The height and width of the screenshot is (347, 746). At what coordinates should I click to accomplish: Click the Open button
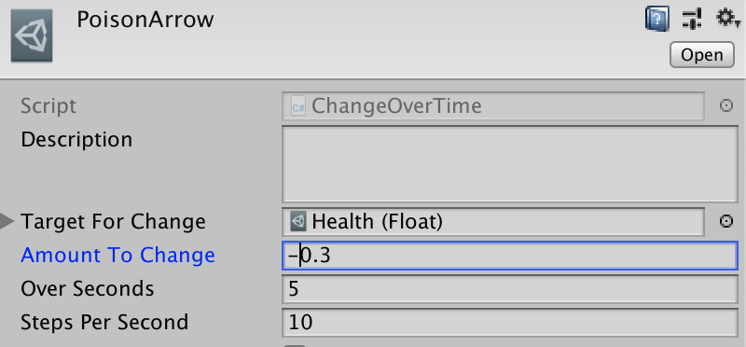coord(702,55)
